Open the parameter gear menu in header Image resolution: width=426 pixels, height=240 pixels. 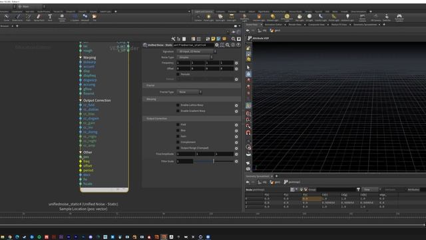coord(217,45)
